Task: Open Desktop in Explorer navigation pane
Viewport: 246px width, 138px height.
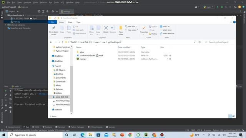Action: (59, 74)
